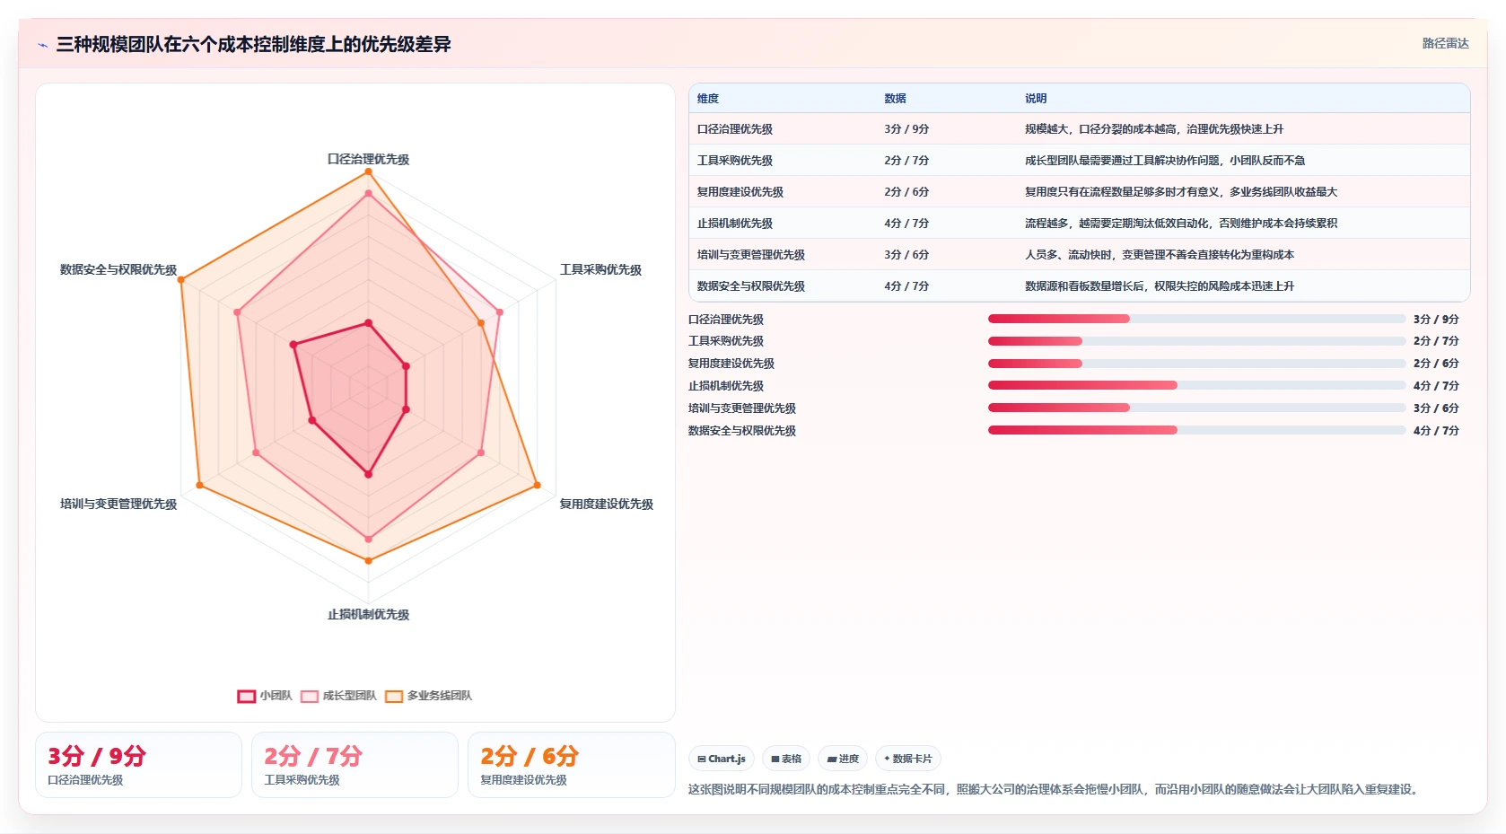
Task: Click 3分 / 6分 in the table's 培训与变更管理优先级 row
Action: tap(906, 255)
